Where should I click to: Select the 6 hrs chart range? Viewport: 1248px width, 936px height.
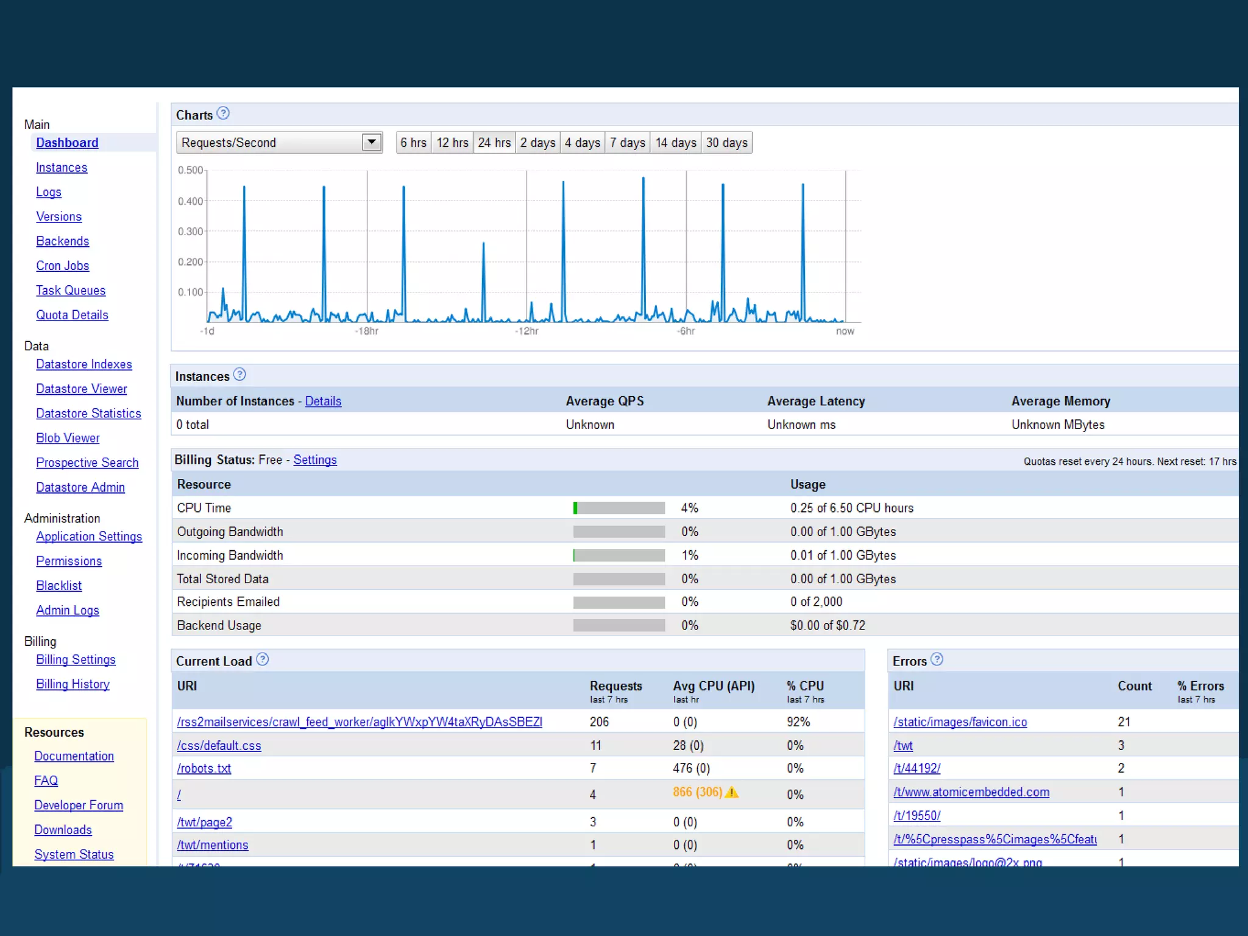(413, 143)
